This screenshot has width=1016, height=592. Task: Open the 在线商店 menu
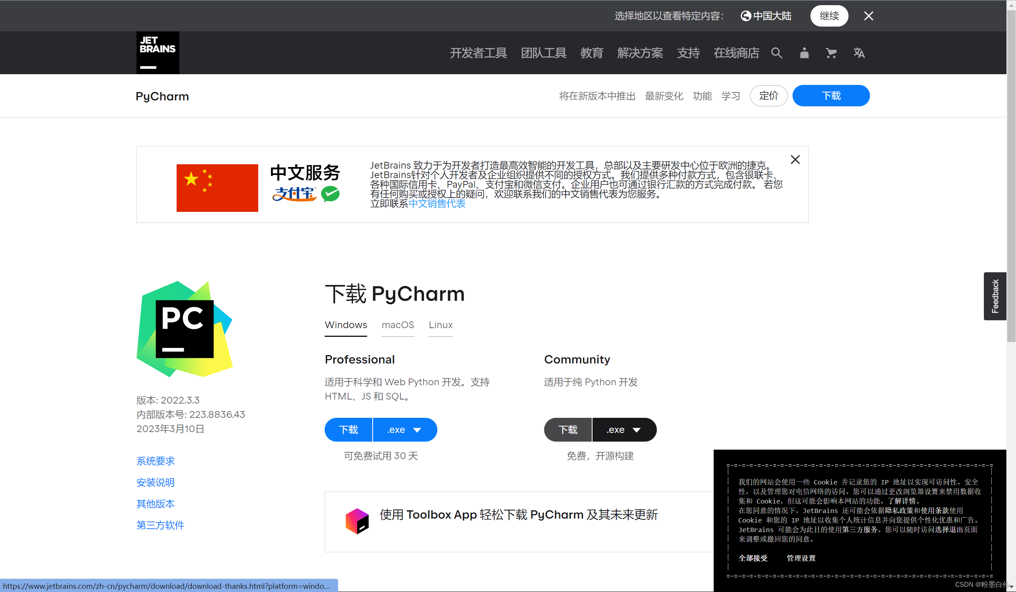[736, 53]
